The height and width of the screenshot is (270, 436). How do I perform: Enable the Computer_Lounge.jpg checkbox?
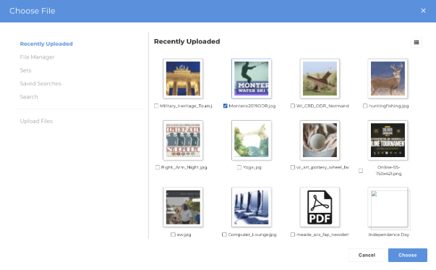224,235
